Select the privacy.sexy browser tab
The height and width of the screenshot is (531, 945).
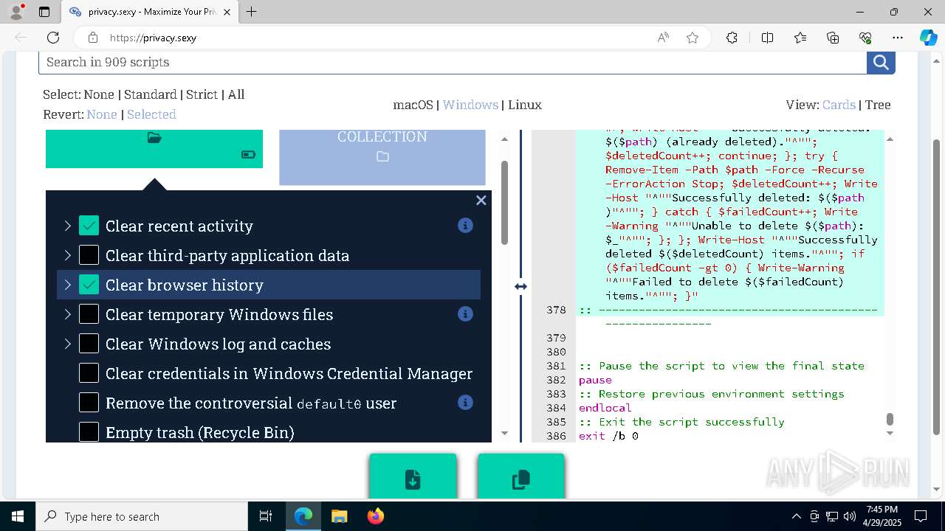point(150,12)
